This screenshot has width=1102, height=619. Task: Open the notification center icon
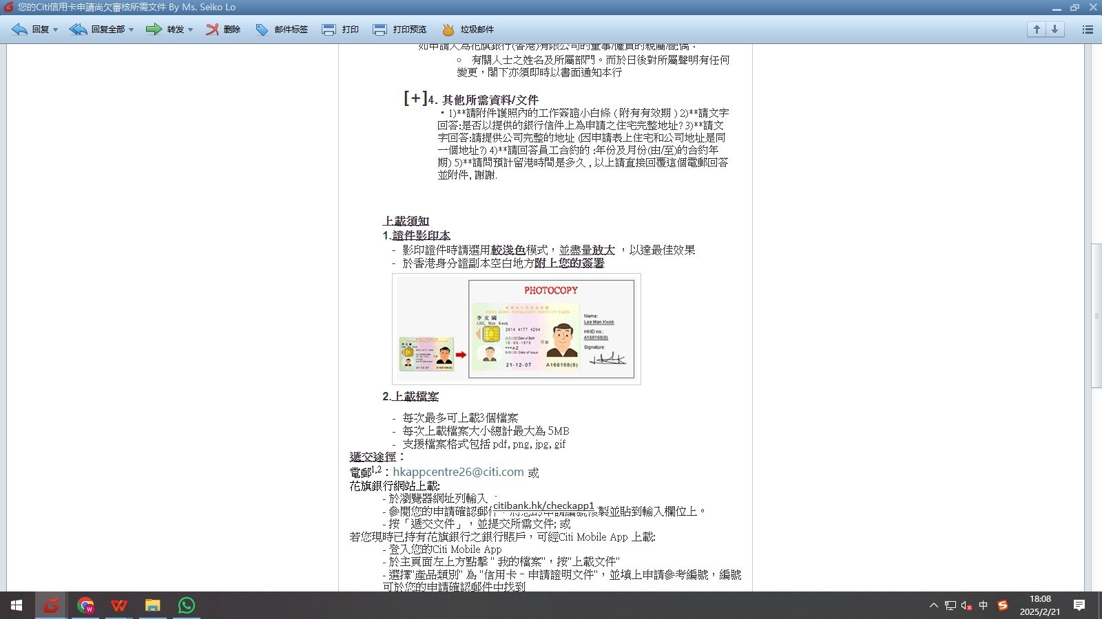coord(1079,605)
